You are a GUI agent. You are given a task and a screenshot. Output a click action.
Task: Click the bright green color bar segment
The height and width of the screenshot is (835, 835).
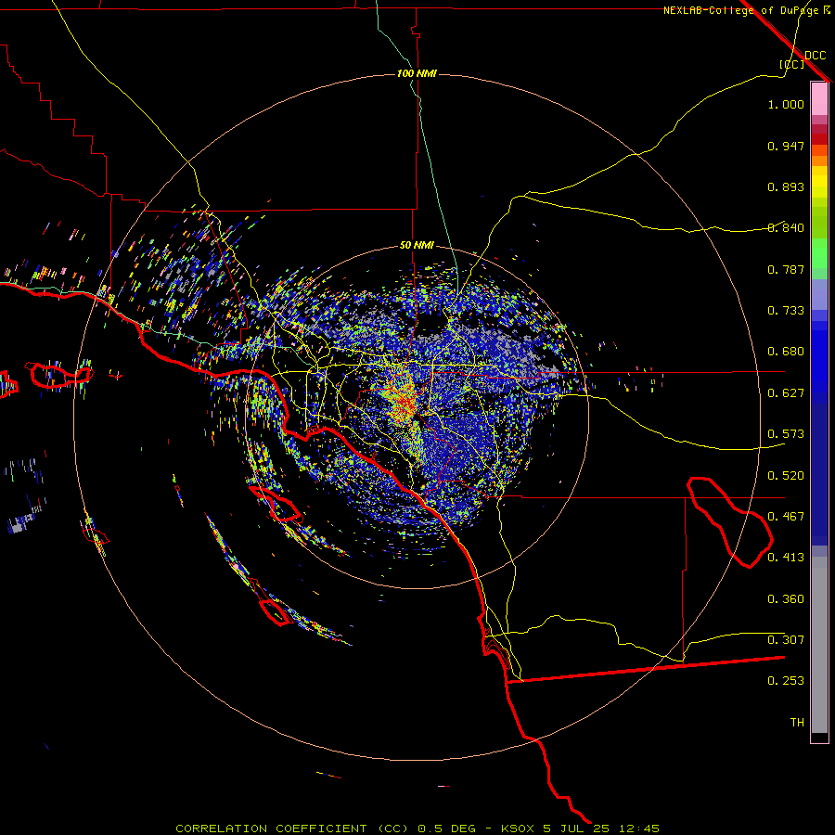pos(819,253)
